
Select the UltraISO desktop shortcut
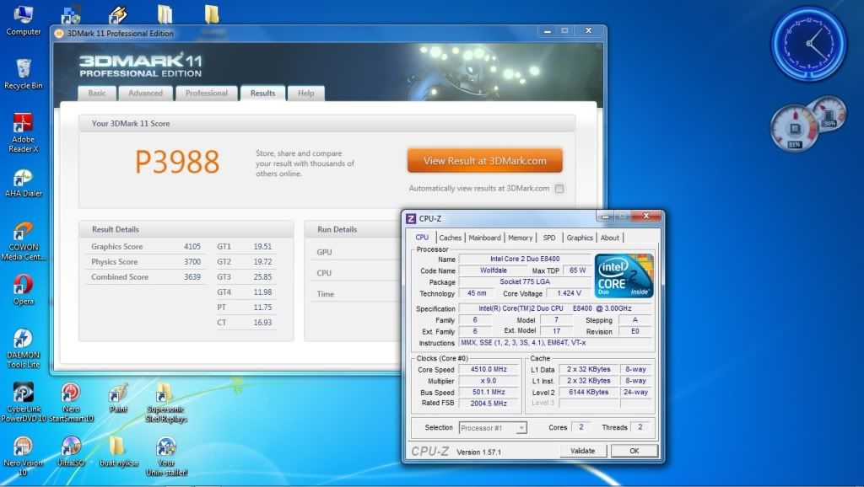(x=71, y=452)
